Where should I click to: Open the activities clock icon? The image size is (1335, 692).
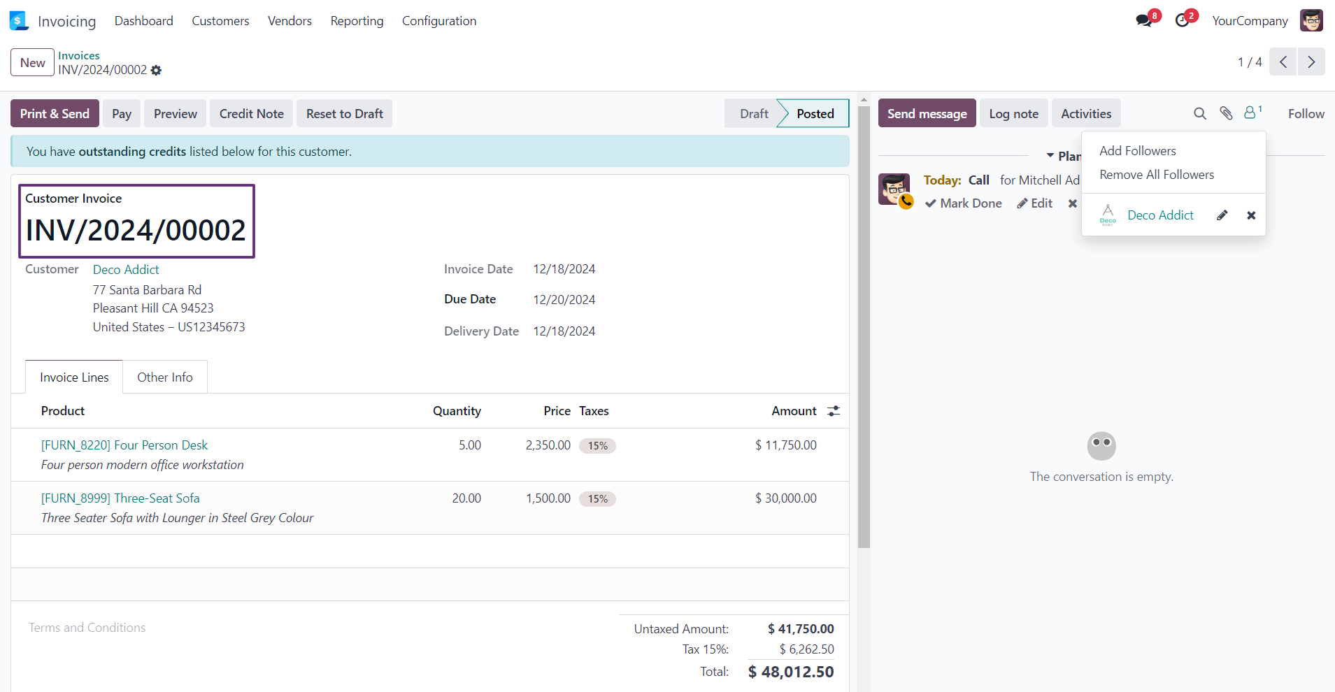tap(1183, 20)
